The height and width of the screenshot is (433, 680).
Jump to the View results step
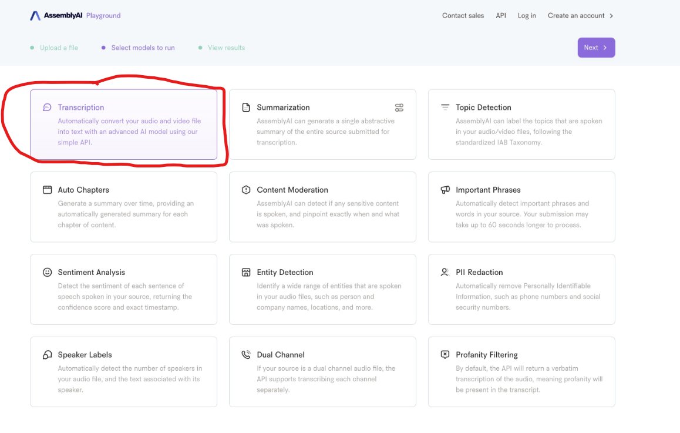[221, 48]
